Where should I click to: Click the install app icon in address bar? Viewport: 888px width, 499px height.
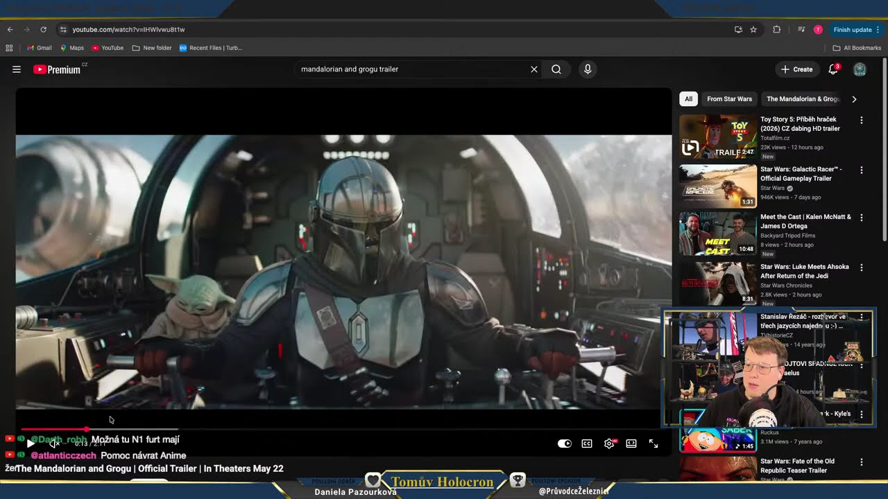pos(738,30)
